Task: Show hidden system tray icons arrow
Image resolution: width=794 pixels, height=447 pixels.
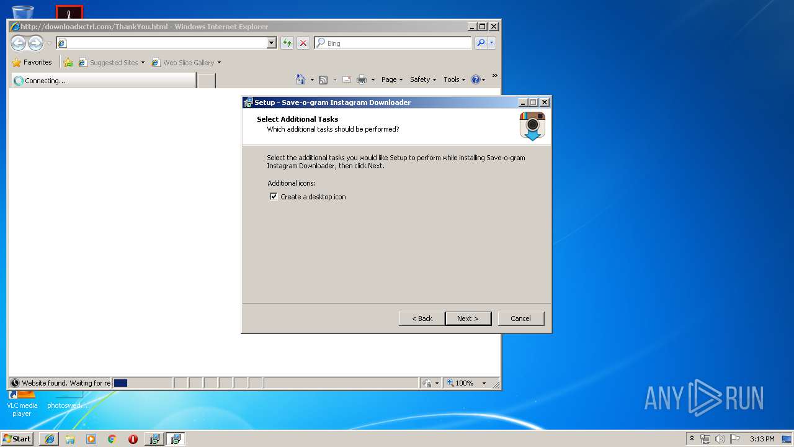Action: [692, 438]
